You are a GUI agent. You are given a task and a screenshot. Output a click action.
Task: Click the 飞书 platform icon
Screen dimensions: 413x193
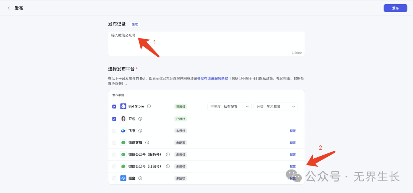[x=123, y=131]
